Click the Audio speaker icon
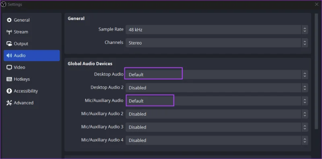Image resolution: width=322 pixels, height=159 pixels. (x=9, y=55)
